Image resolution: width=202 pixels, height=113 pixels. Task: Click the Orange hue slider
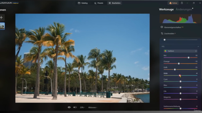coord(181,63)
